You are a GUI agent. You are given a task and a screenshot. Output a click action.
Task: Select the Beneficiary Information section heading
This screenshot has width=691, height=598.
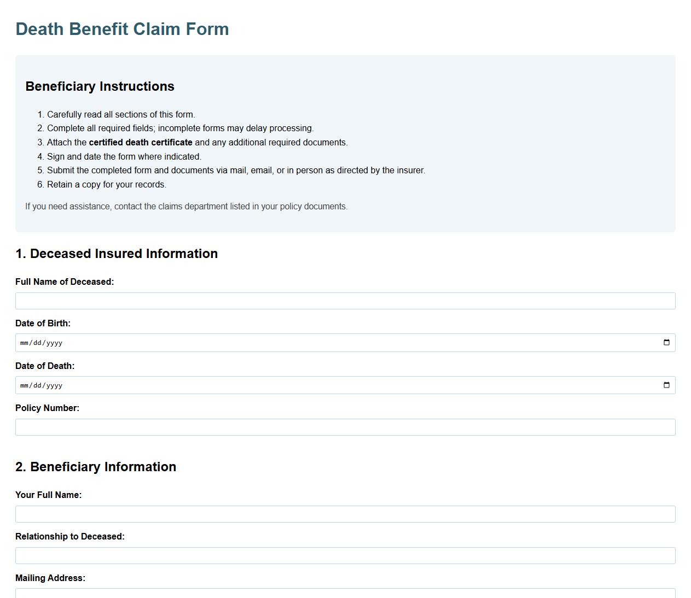pos(96,467)
